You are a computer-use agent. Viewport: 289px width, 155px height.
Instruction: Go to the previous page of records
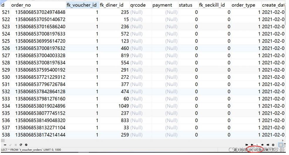[252, 145]
